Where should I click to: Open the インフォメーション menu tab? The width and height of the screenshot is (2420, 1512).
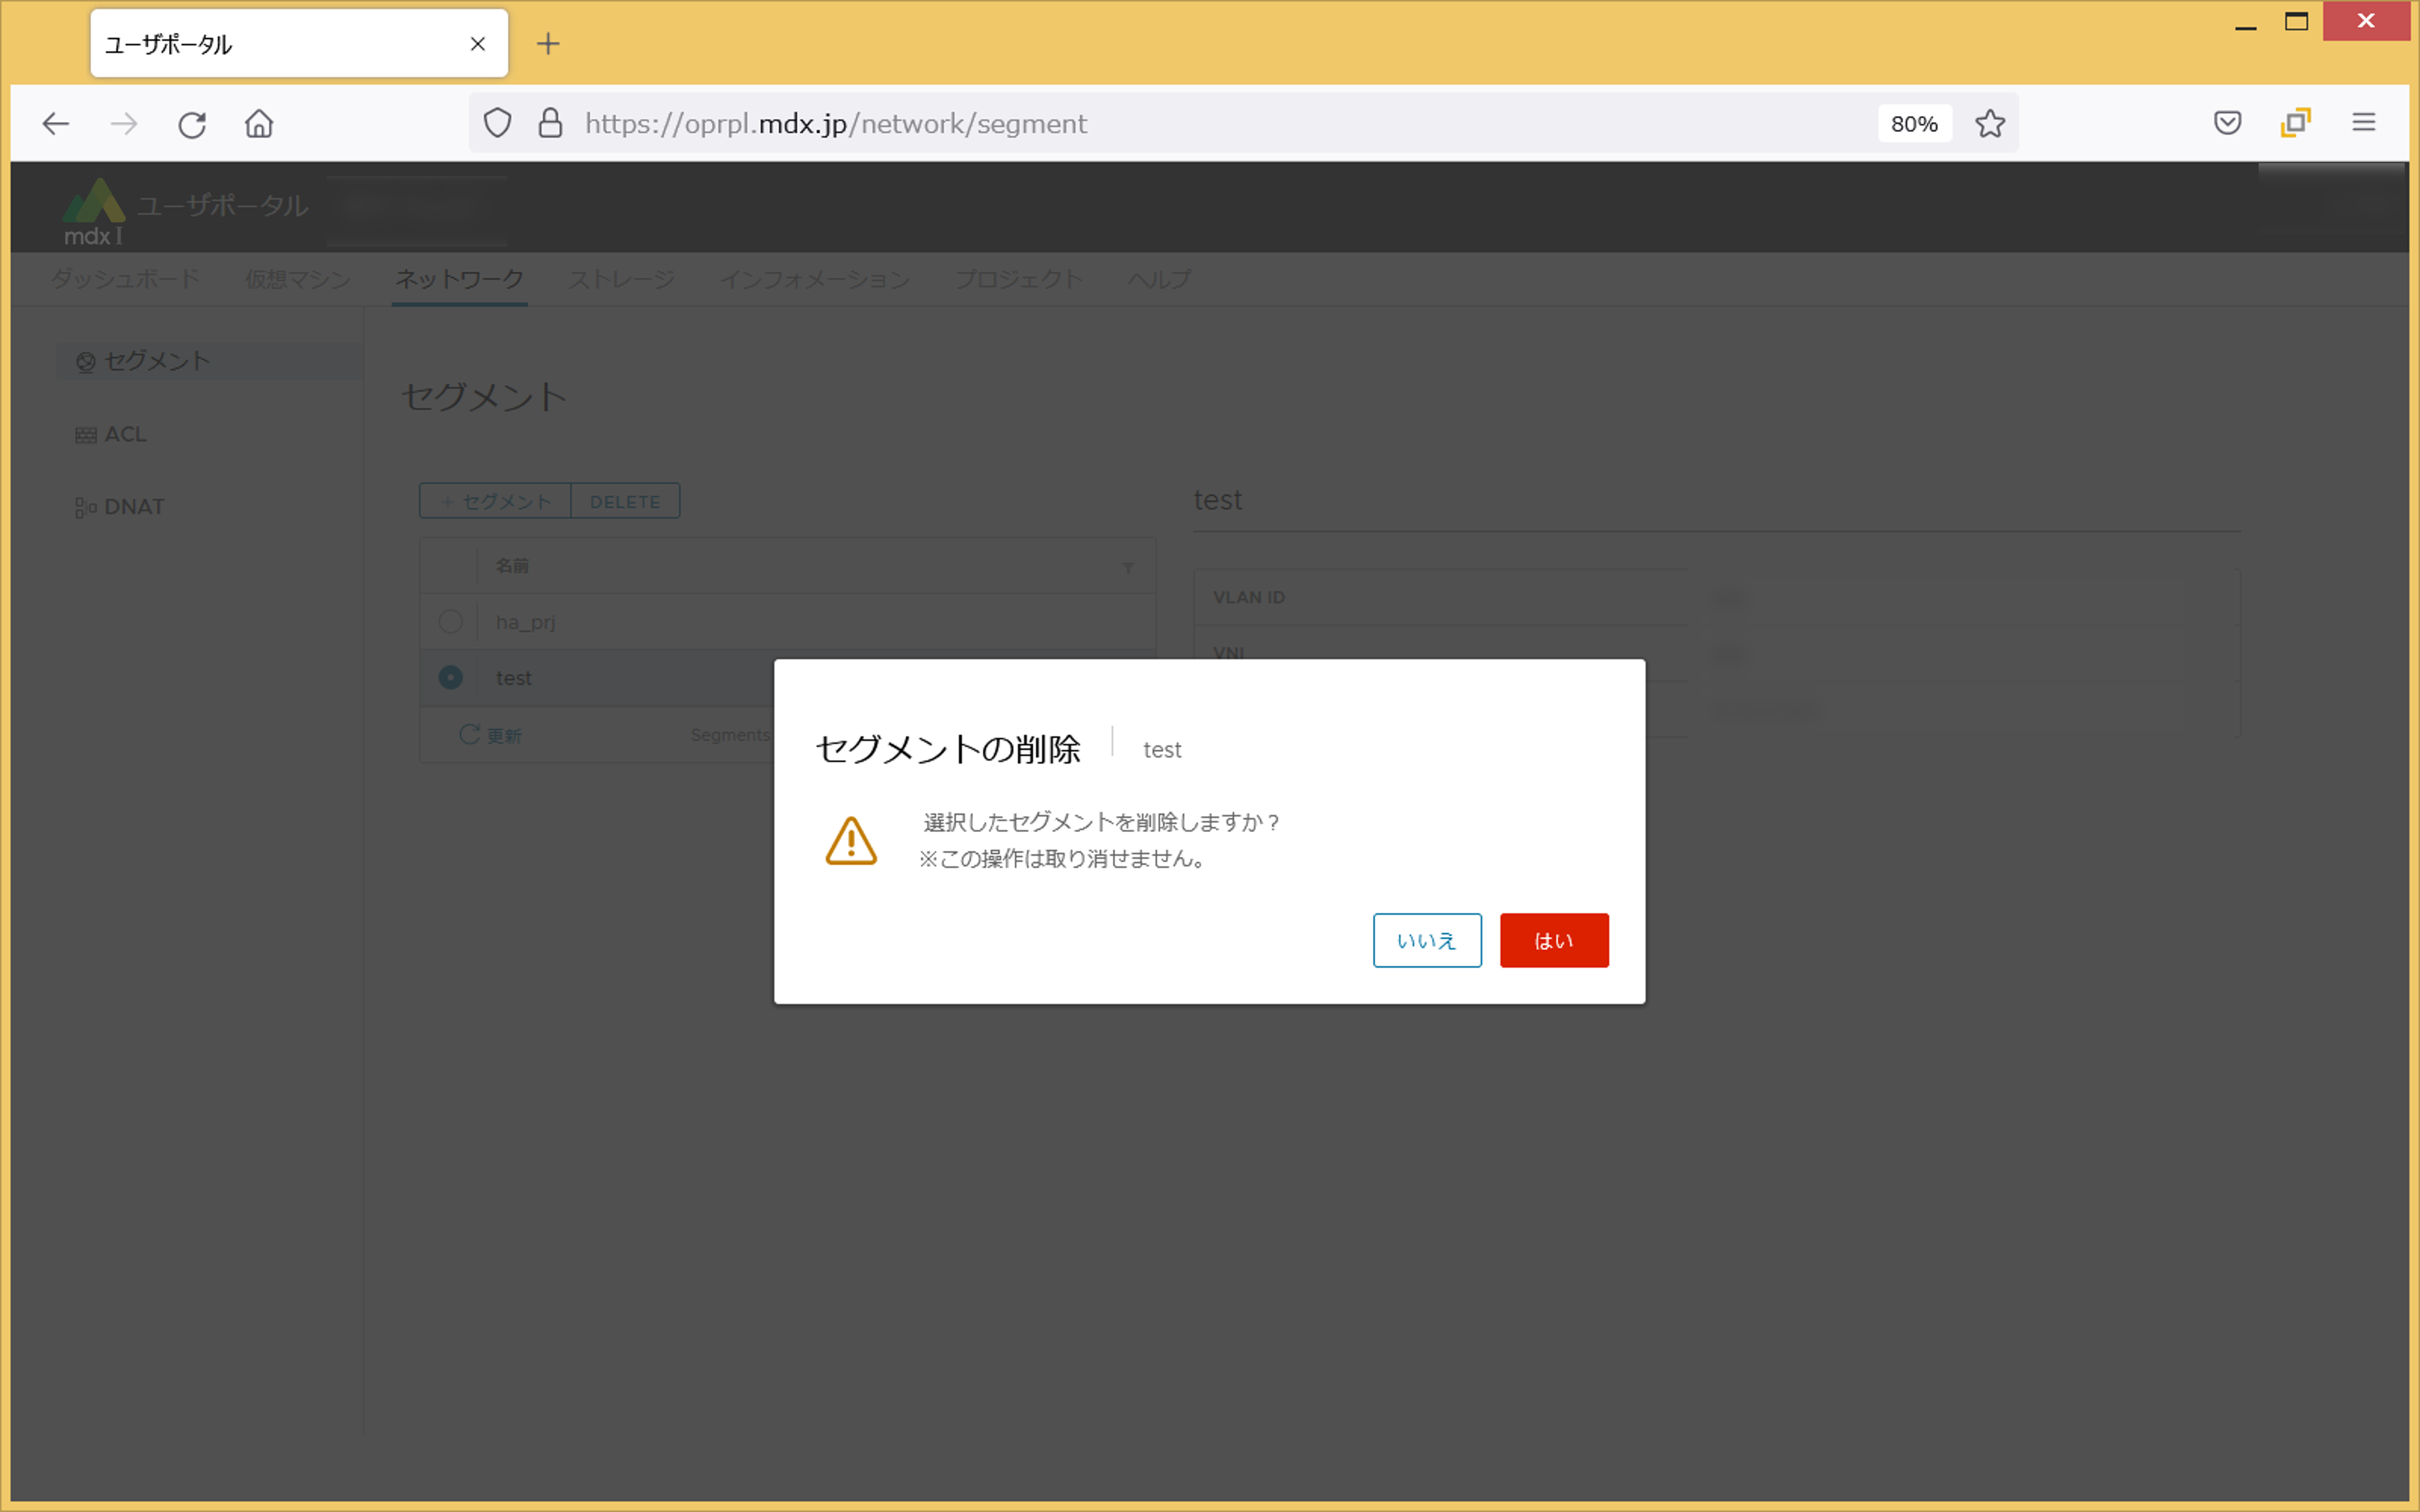[x=815, y=279]
